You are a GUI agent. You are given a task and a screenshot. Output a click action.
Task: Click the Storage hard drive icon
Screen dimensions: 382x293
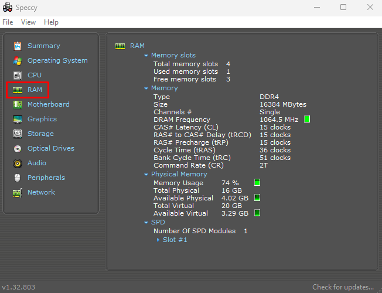[18, 134]
